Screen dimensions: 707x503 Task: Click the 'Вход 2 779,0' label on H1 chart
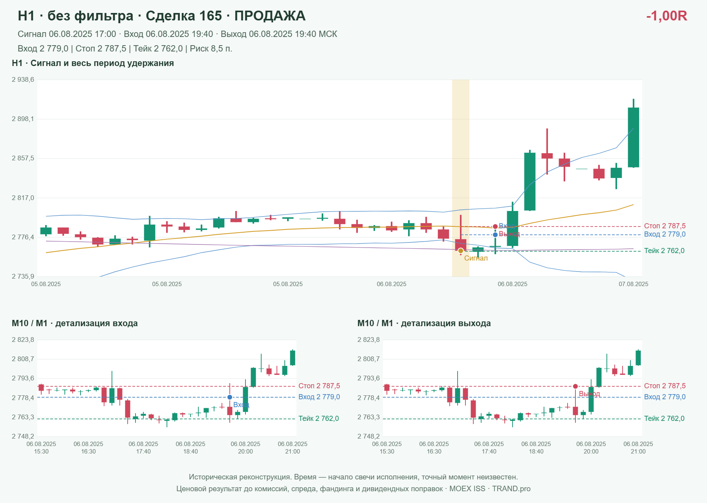665,234
